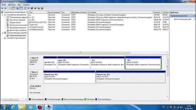This screenshot has height=110, width=196.
Task: Click the Back arrow in the toolbar
Action: [2, 8]
